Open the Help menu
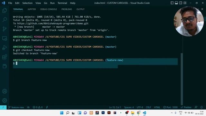Screen dimensions: 206x116 (x=73, y=3)
